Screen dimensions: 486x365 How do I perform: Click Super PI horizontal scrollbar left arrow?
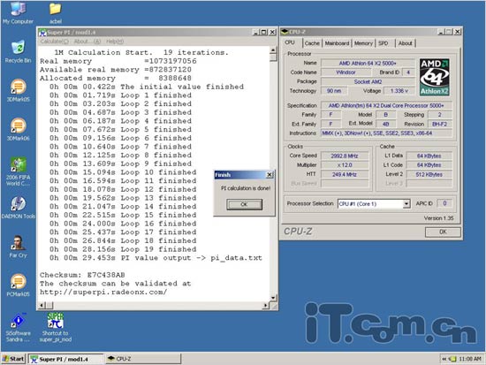(42, 306)
